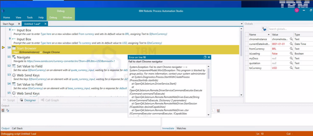Viewport: 313px width, 136px height.
Task: Click the globals variable type filter icon
Action: [x=264, y=29]
